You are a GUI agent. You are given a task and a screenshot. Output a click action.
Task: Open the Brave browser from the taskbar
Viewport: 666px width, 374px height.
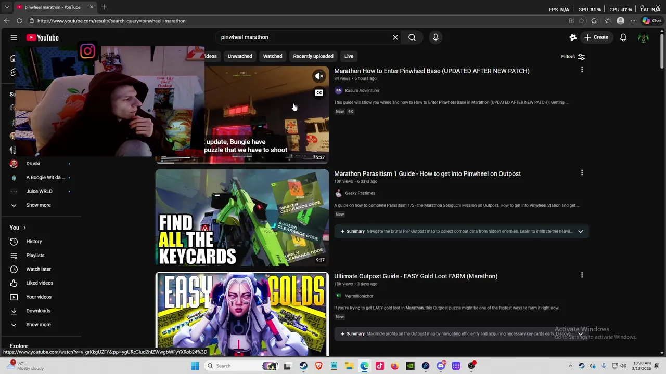[318, 366]
